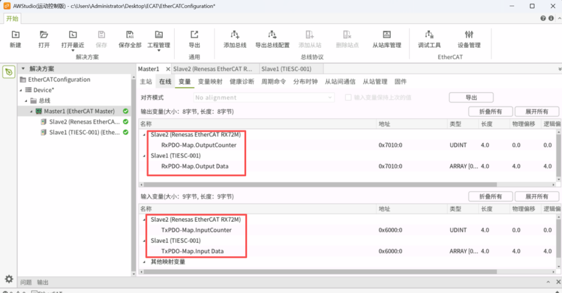This screenshot has height=293, width=562.
Task: Open the 健康诊断 sub-tab
Action: (x=242, y=82)
